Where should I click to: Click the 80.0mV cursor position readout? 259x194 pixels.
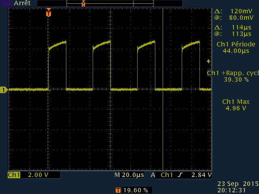241,18
